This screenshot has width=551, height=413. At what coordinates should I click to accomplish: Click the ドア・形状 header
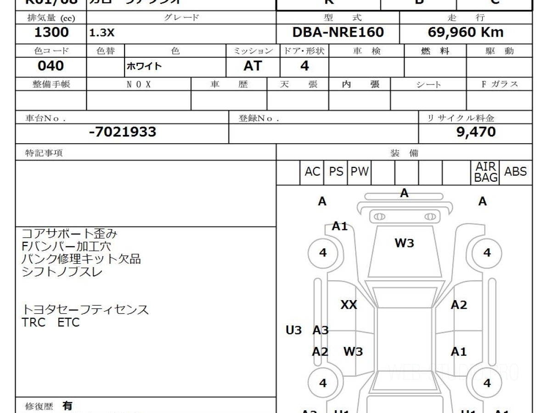pyautogui.click(x=304, y=51)
